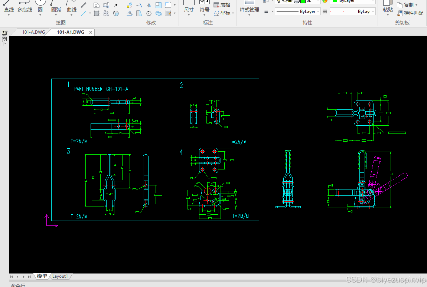Image resolution: width=427 pixels, height=287 pixels.
Task: Open the 粘贴 (Paste) dropdown arrow
Action: point(388,15)
